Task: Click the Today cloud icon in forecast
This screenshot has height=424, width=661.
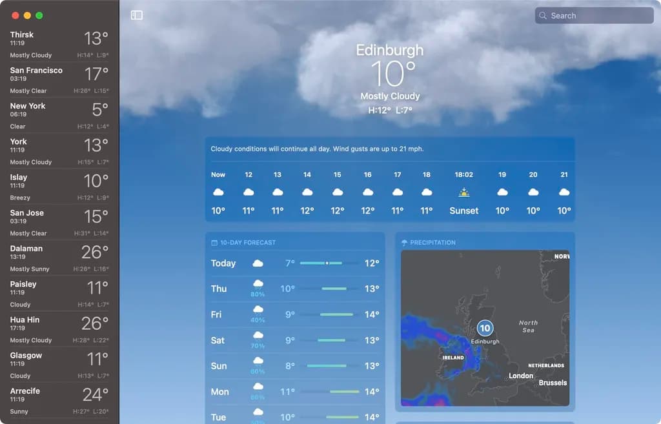Action: tap(258, 263)
